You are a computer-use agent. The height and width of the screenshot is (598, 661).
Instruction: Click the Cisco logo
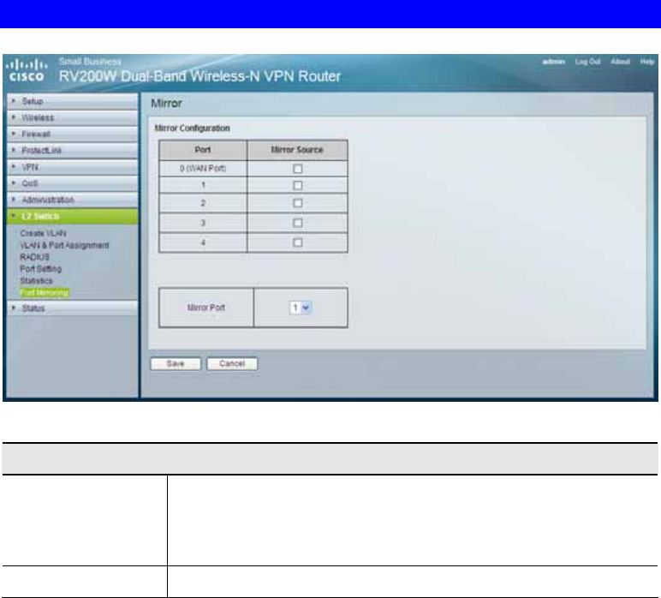(27, 70)
